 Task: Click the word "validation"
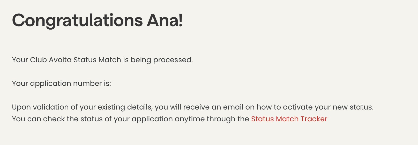[51, 107]
